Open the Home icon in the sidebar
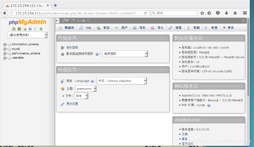Screen dimensions: 254x147 pyautogui.click(x=14, y=29)
